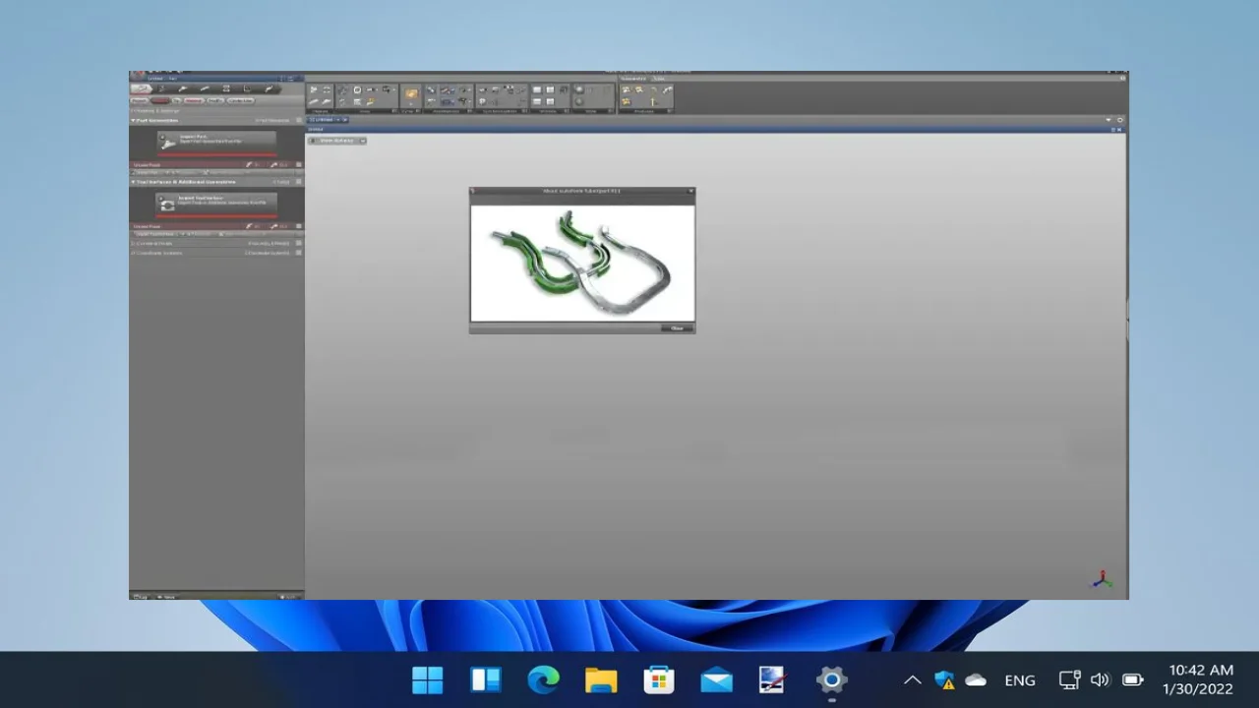Toggle the checkbox on the Coordinate systems row
Image resolution: width=1259 pixels, height=708 pixels.
(299, 253)
